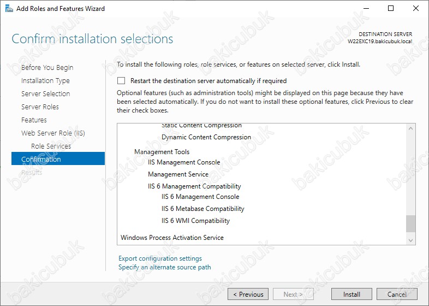Image resolution: width=429 pixels, height=306 pixels.
Task: Click the Previous button
Action: (248, 294)
